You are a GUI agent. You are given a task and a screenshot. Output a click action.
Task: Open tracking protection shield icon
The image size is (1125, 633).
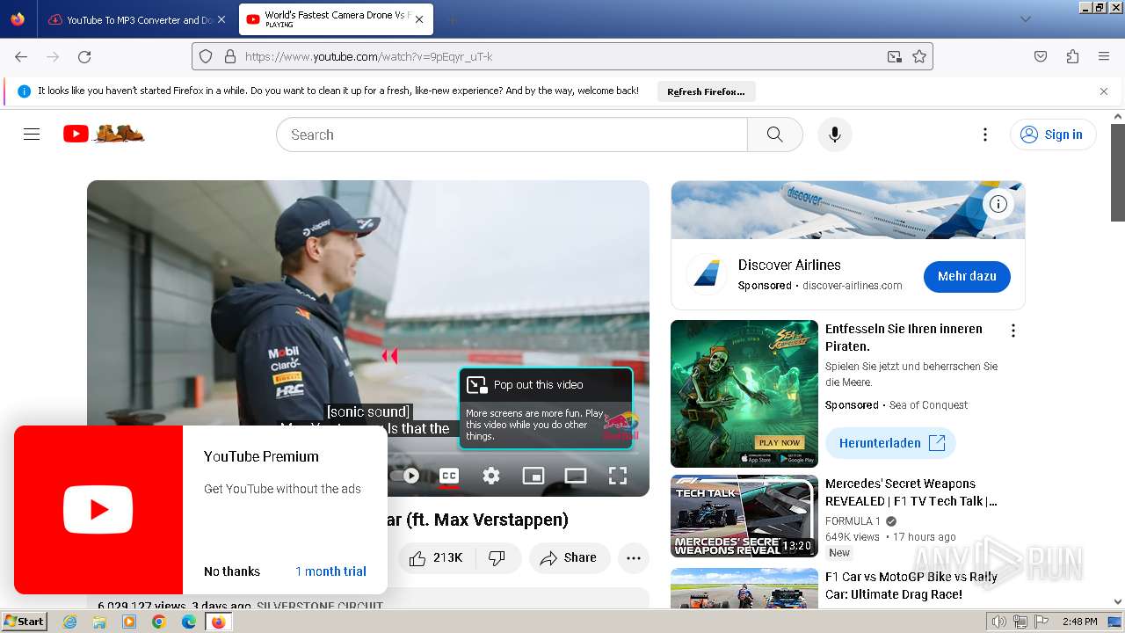point(206,56)
